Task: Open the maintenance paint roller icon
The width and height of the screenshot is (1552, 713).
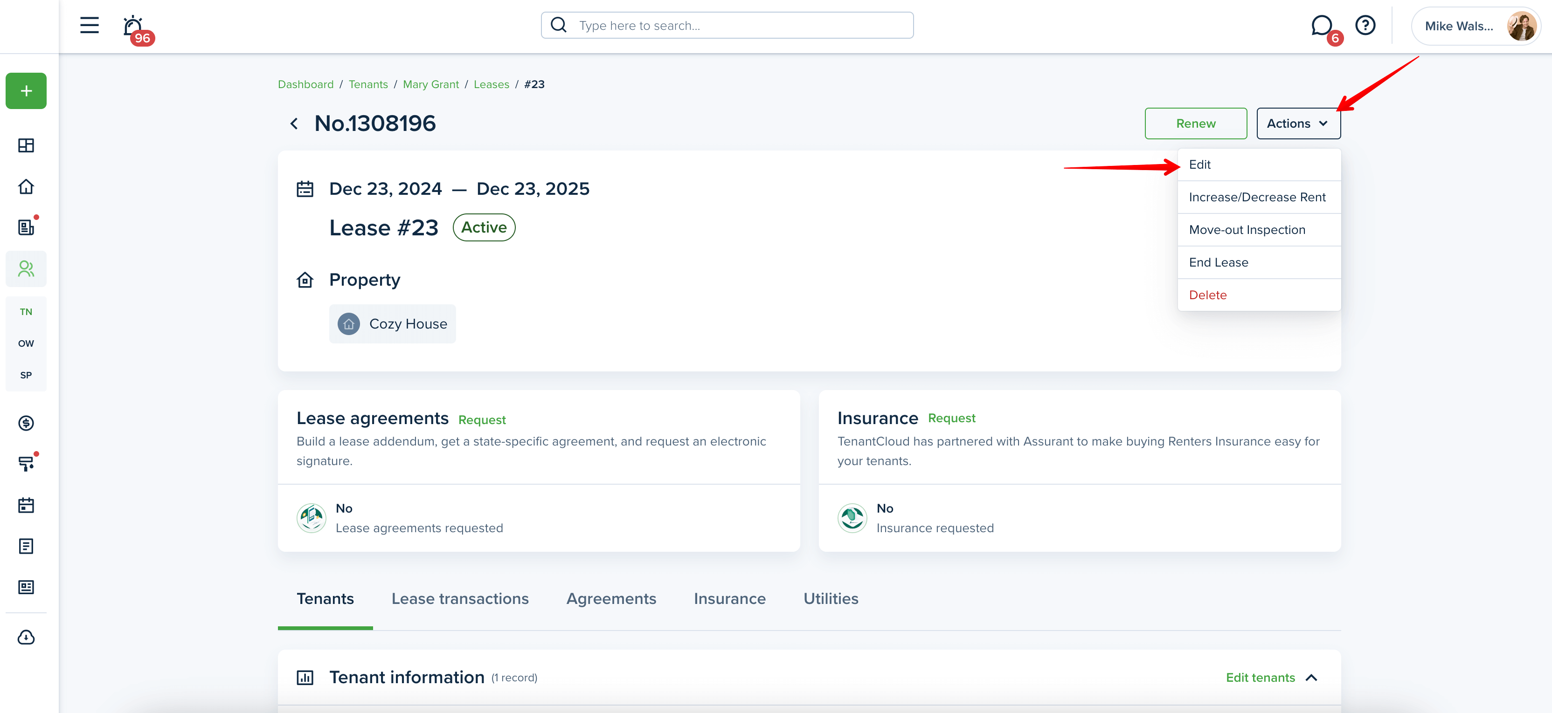Action: click(26, 463)
